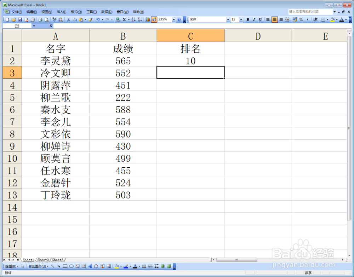
Task: Click font color A on formatting toolbar
Action: coord(342,19)
